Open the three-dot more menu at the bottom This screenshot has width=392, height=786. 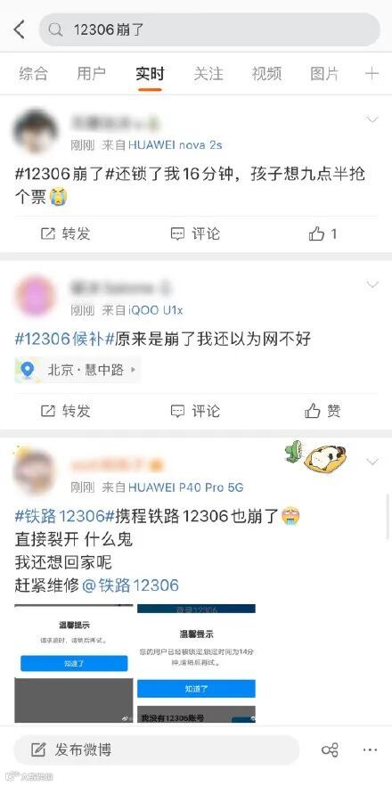[370, 750]
